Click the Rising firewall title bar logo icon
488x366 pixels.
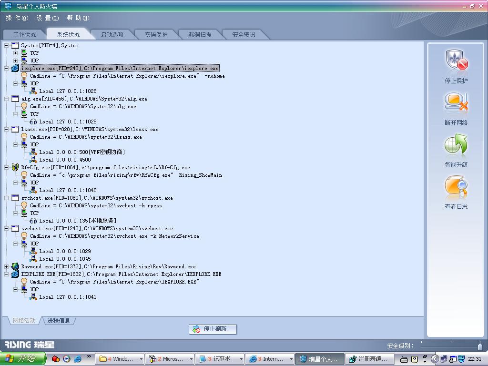tap(9, 6)
